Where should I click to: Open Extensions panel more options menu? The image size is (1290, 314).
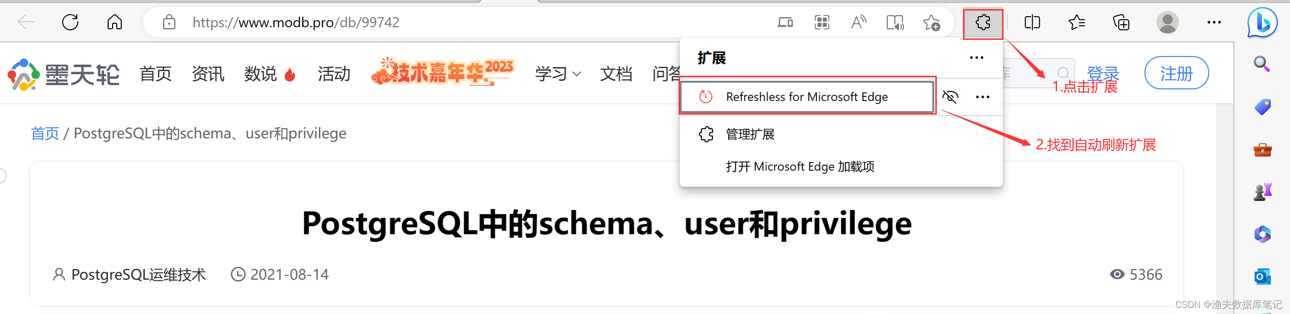pyautogui.click(x=976, y=58)
